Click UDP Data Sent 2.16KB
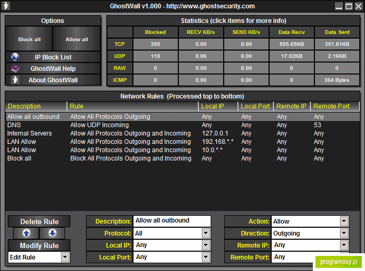The height and width of the screenshot is (271, 365). click(337, 56)
